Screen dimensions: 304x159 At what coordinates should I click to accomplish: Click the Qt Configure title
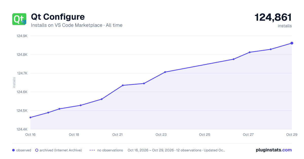coord(58,17)
